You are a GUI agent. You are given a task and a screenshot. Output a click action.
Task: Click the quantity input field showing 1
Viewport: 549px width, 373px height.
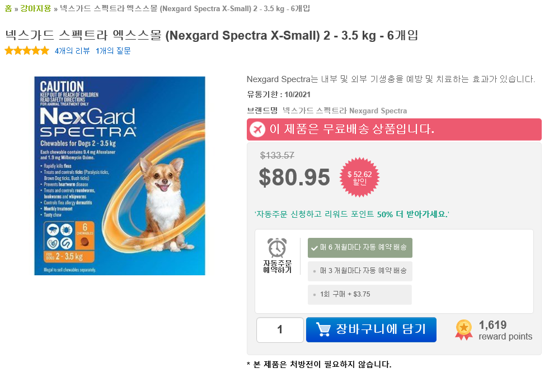tap(279, 329)
